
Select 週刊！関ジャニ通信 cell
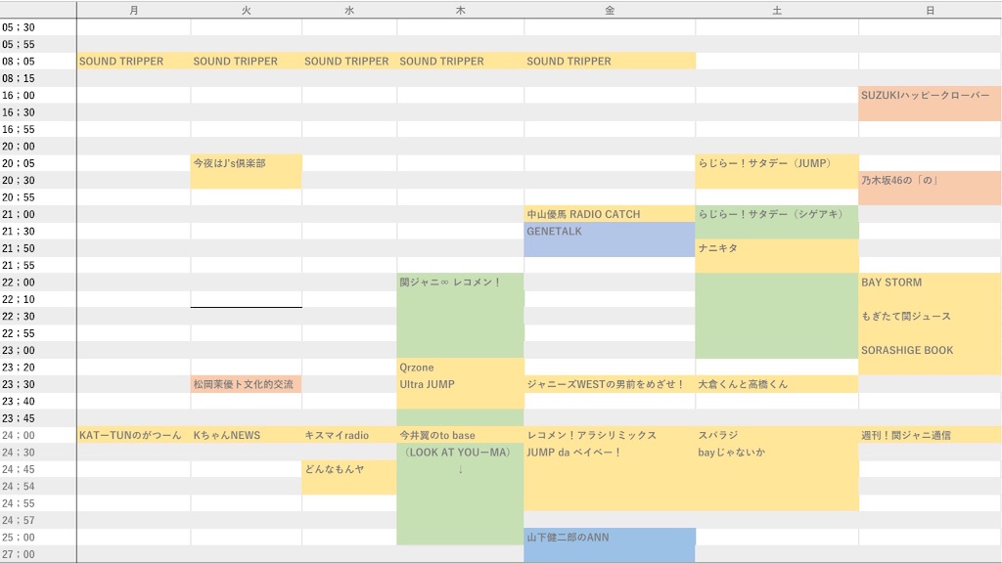pos(930,435)
